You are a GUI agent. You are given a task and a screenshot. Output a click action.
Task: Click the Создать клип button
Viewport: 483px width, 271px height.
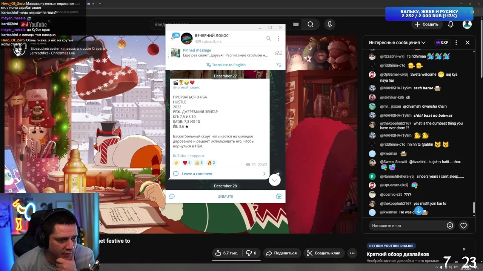click(323, 253)
